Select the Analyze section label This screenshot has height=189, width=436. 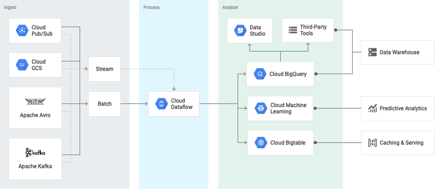click(230, 8)
